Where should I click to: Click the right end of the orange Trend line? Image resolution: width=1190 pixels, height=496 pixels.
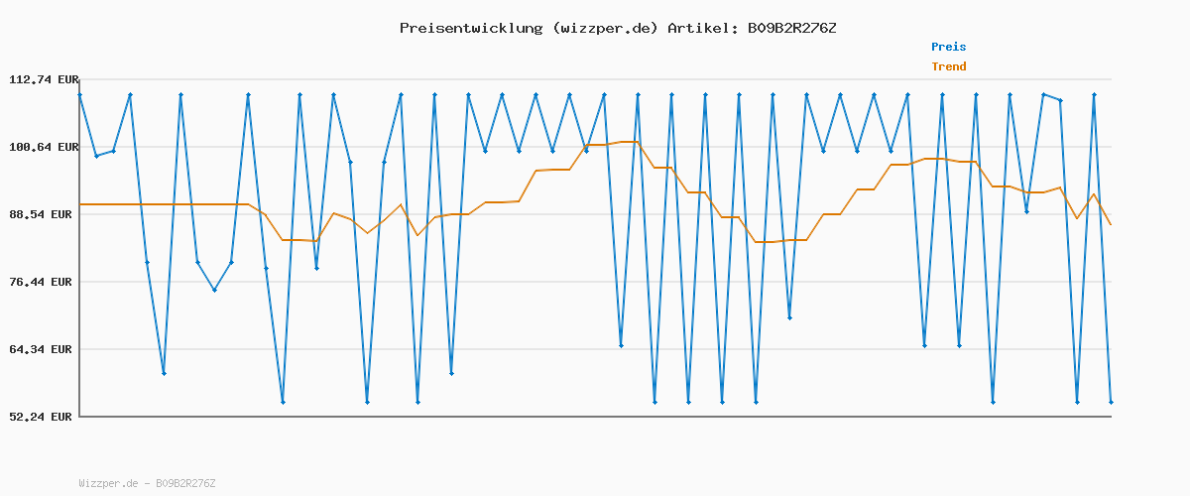point(1111,224)
